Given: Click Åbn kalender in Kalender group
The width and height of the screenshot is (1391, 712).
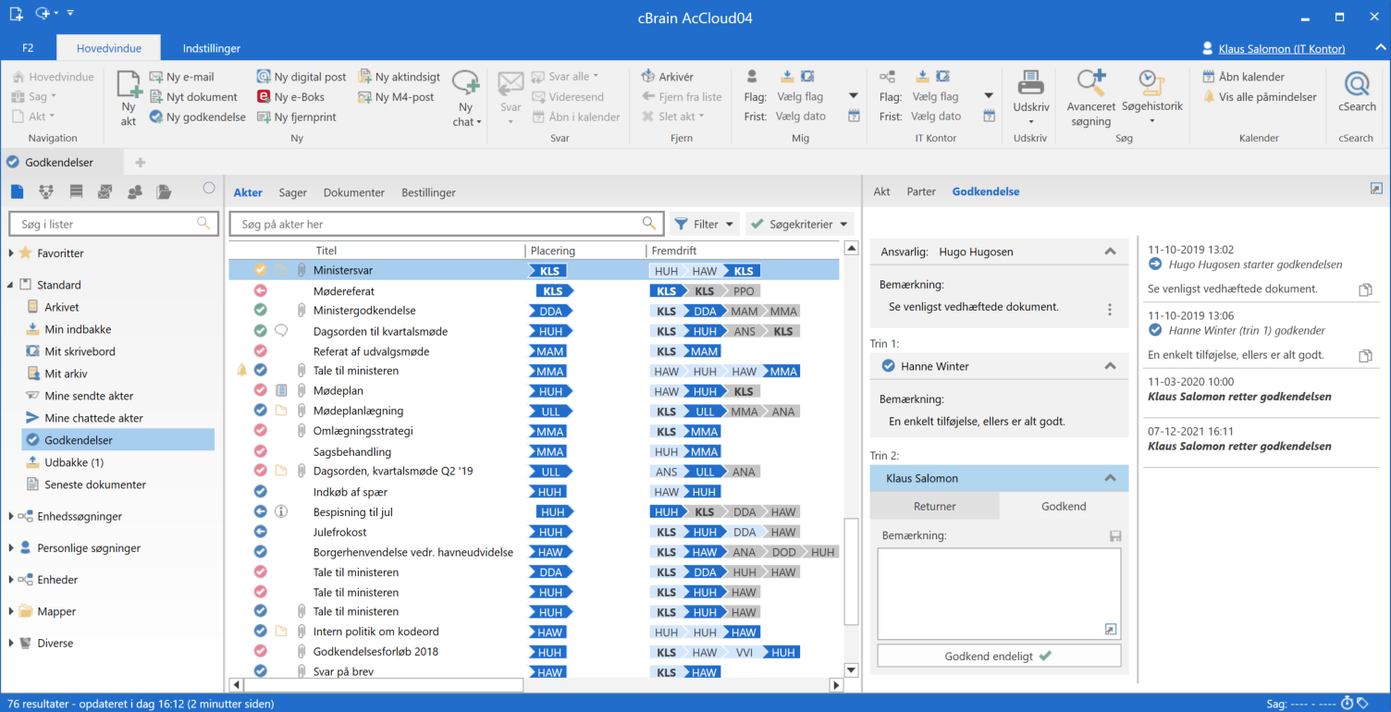Looking at the screenshot, I should click(x=1243, y=77).
